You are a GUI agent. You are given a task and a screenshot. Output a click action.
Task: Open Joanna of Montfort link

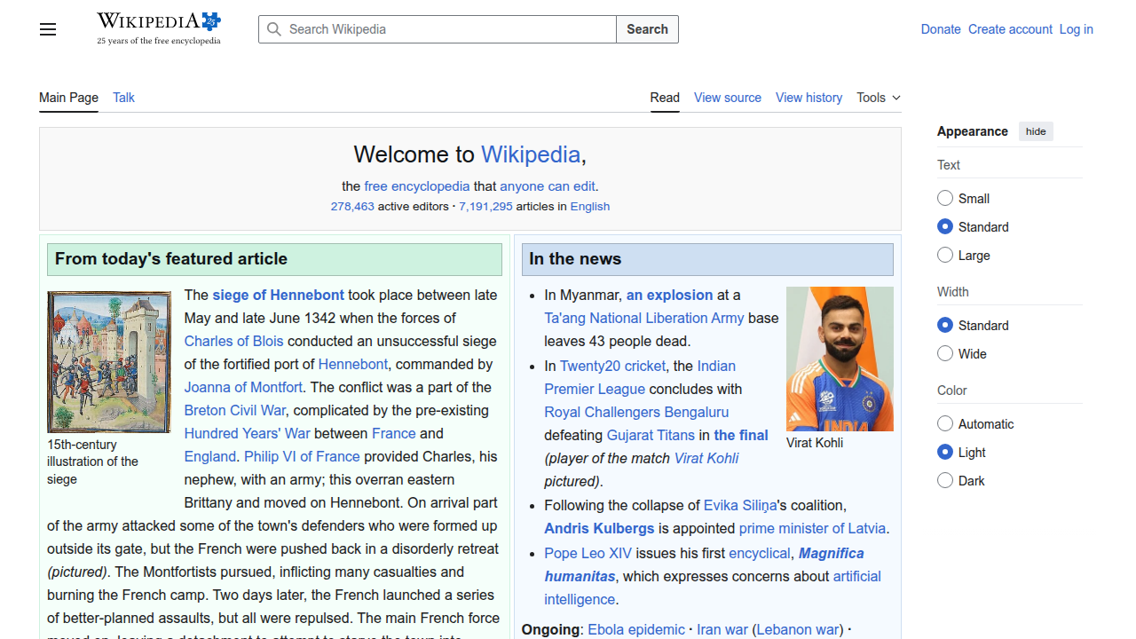[243, 387]
